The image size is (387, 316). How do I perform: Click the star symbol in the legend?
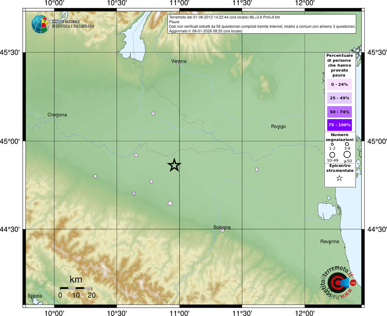click(x=339, y=178)
